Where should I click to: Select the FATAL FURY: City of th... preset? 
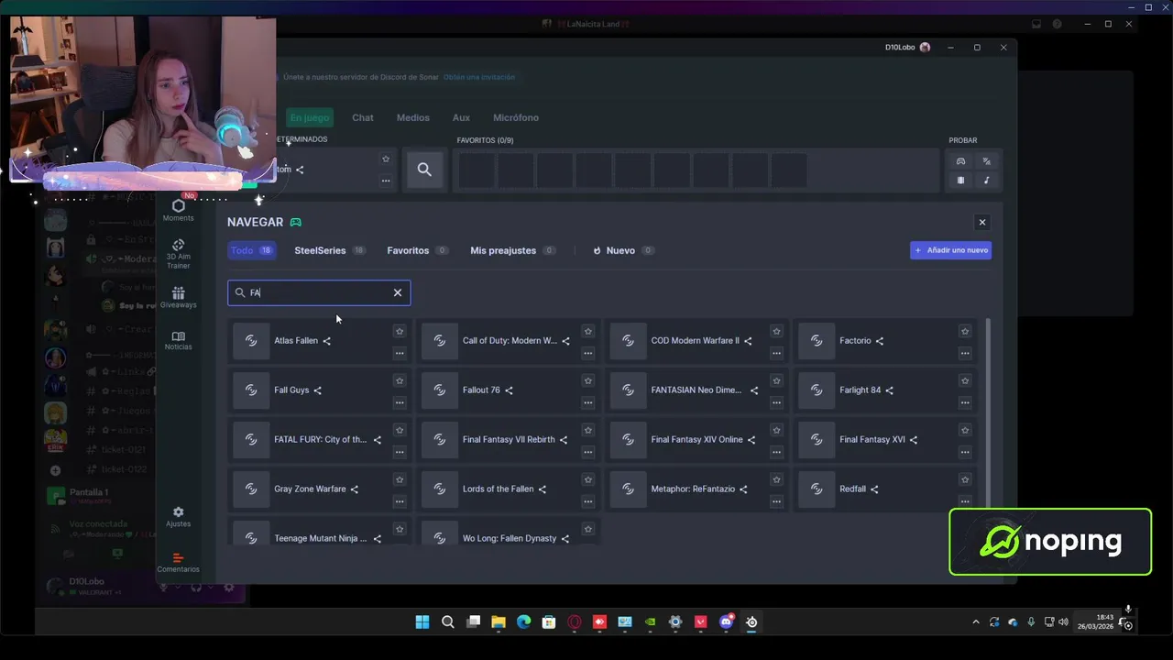[318, 440]
